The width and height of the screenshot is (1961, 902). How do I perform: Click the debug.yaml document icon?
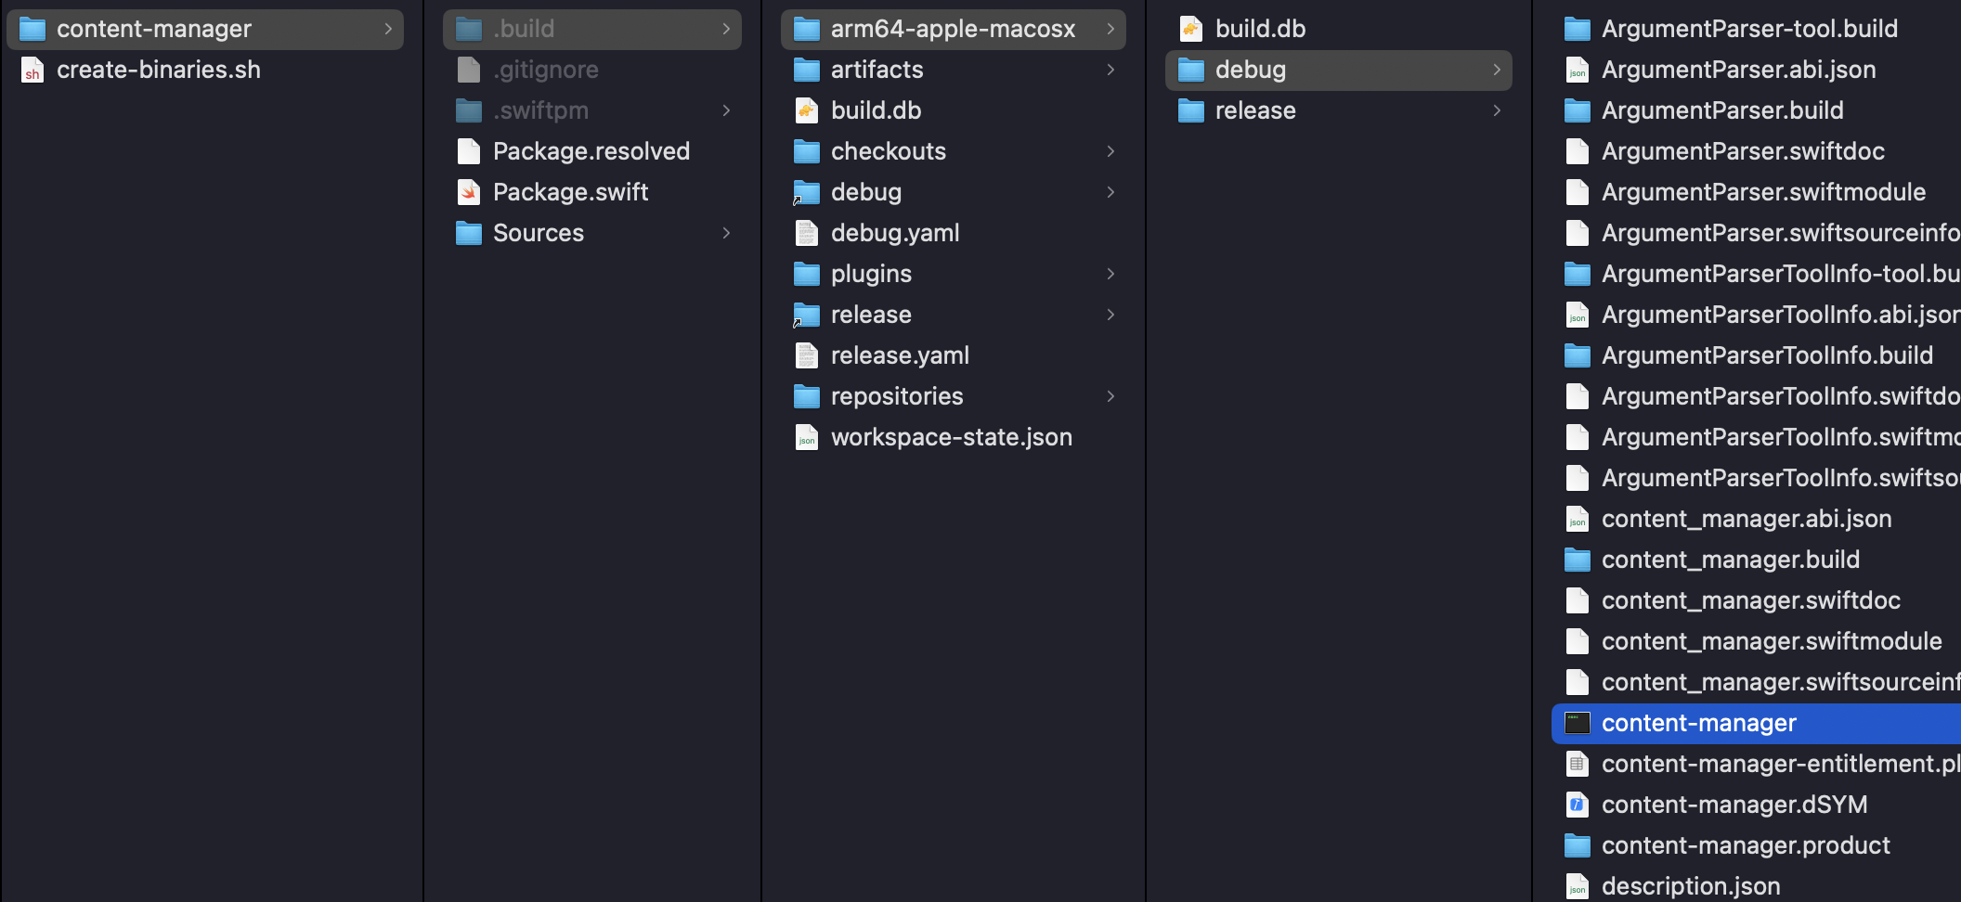click(x=807, y=233)
